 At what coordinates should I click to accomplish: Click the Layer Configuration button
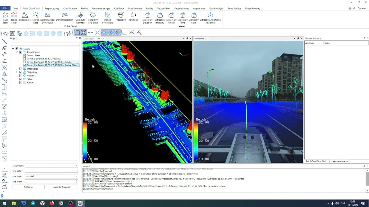coord(62,187)
